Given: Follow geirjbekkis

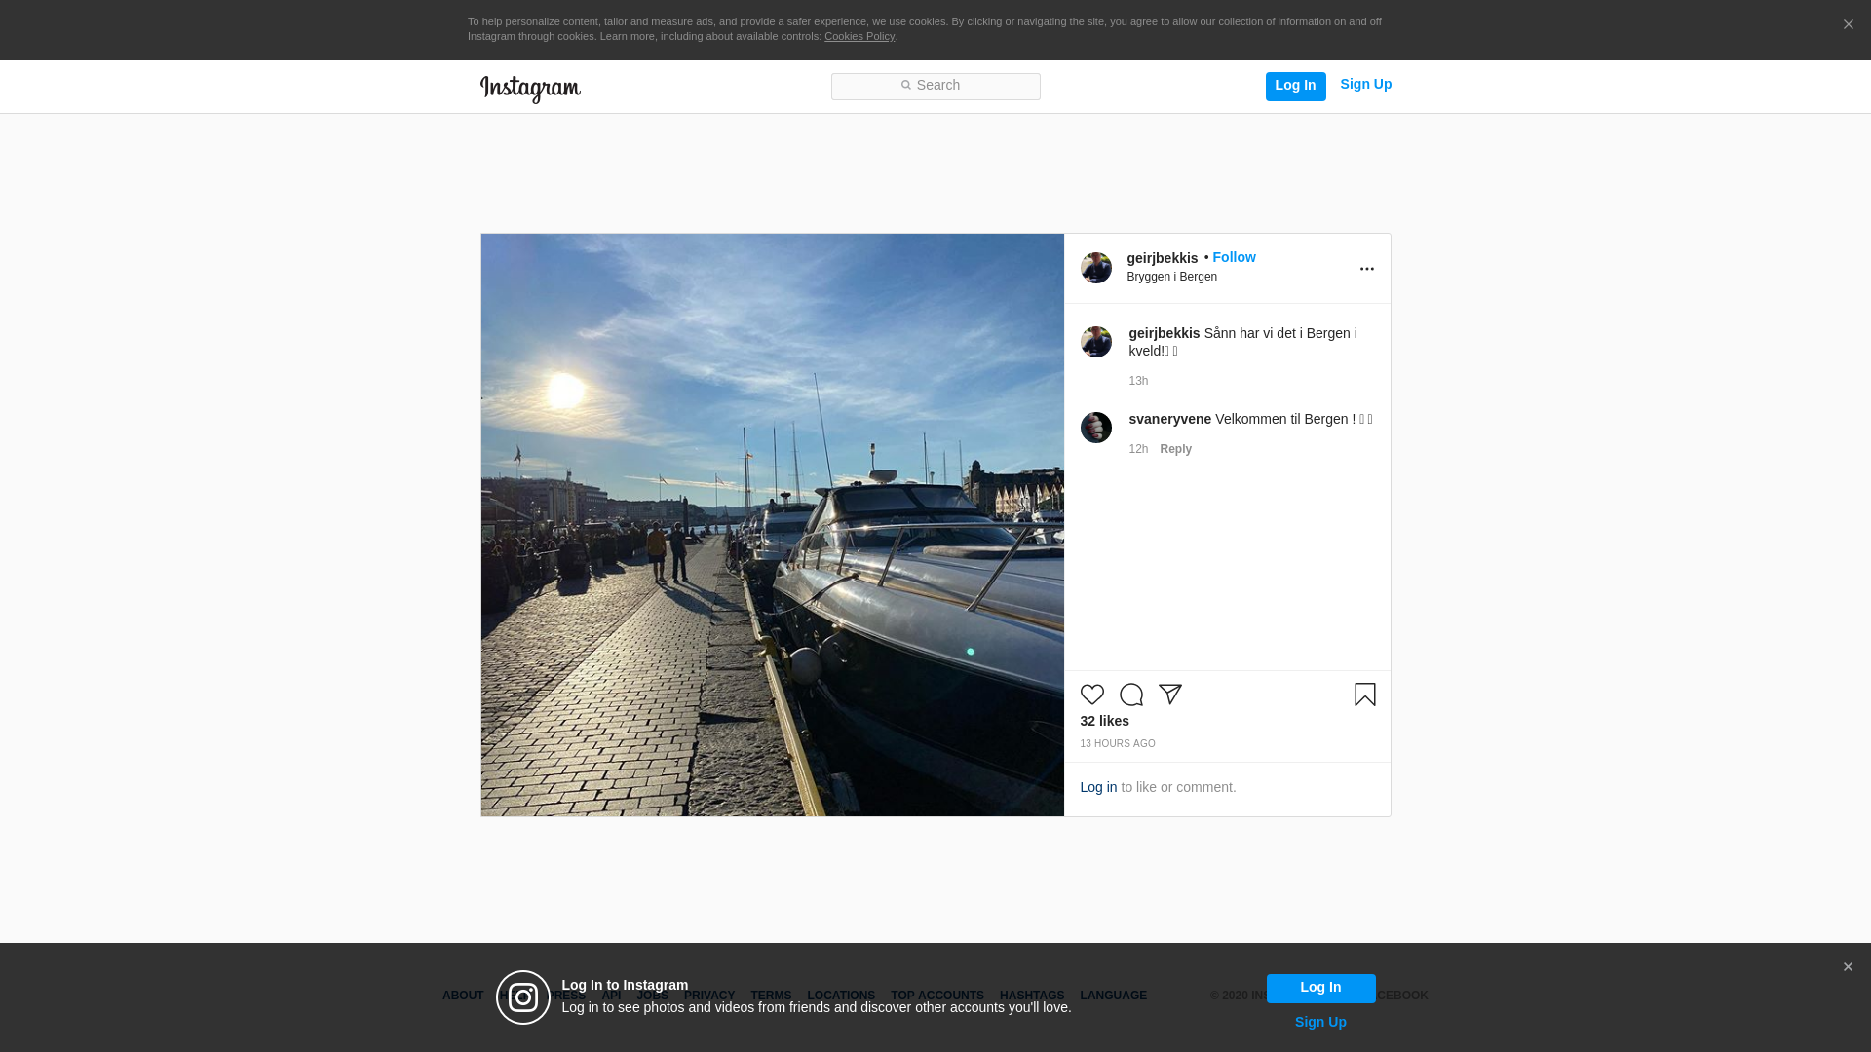Looking at the screenshot, I should click(1234, 257).
